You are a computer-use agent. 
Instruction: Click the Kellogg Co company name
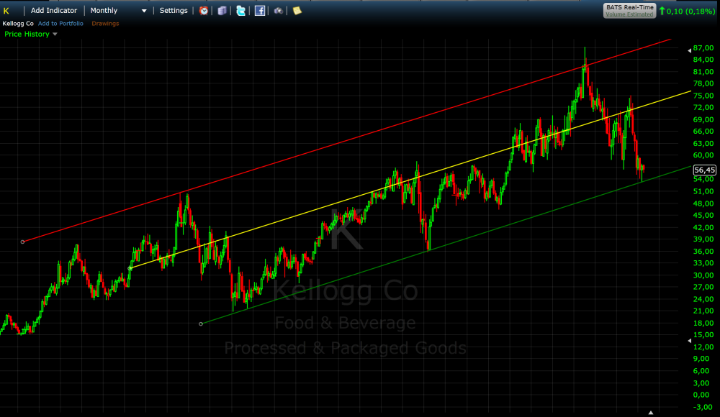pyautogui.click(x=18, y=24)
